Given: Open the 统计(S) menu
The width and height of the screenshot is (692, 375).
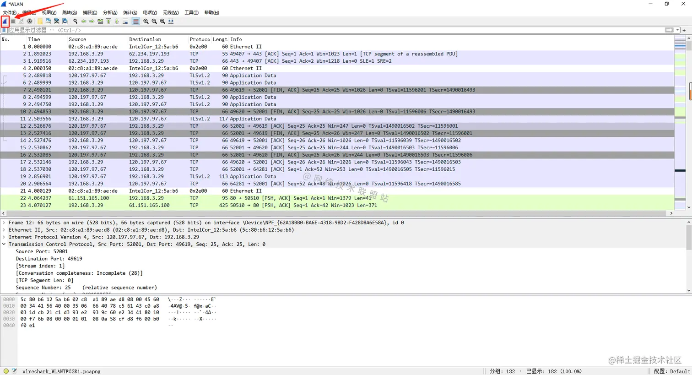Looking at the screenshot, I should (x=130, y=12).
